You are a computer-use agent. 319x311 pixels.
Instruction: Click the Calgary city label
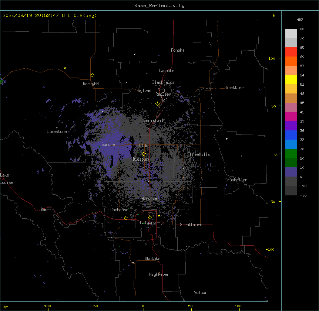click(x=148, y=223)
